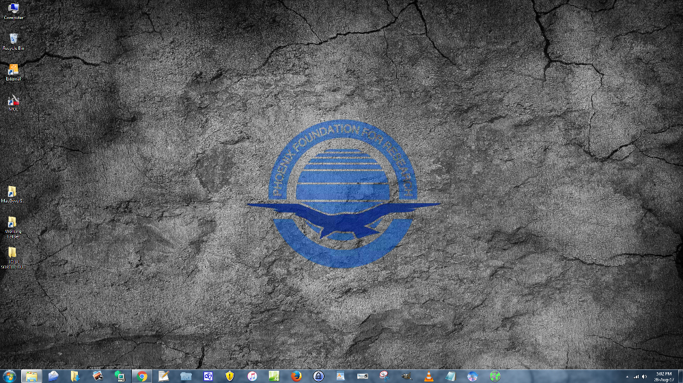Open the padlock app icon in the taskbar

pyautogui.click(x=318, y=376)
